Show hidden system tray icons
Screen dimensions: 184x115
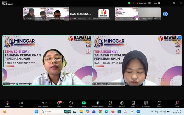coord(152,112)
